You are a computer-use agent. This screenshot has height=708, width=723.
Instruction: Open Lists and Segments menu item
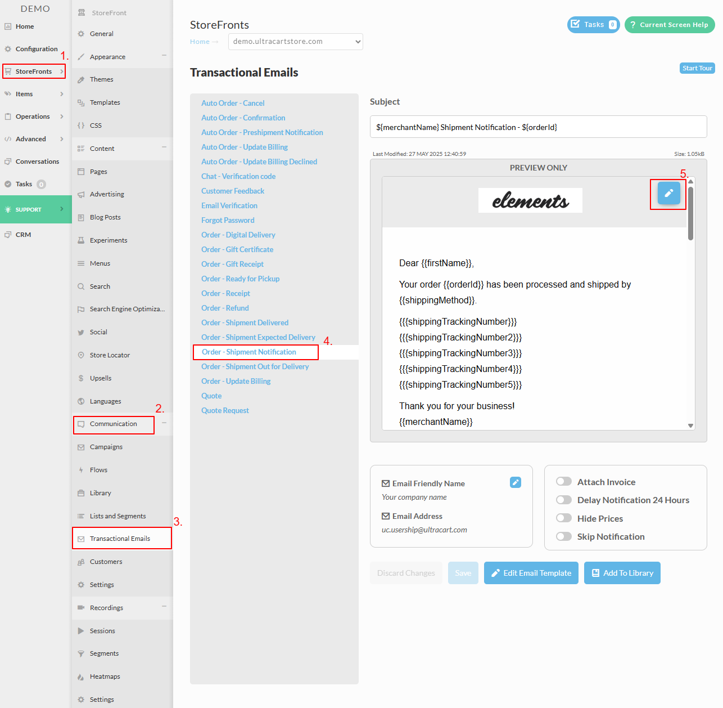(x=122, y=516)
